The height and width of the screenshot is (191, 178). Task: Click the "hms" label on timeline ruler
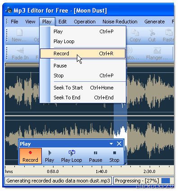pos(9,172)
